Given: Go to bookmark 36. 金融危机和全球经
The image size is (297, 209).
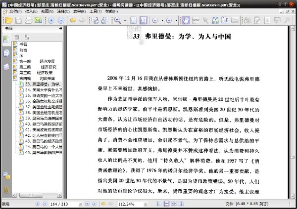Looking at the screenshot, I should [x=44, y=101].
